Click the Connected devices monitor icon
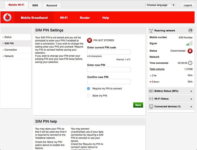The image size is (197, 150). (151, 106)
